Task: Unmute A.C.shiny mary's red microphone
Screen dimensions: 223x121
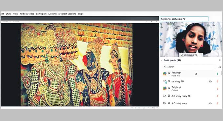Action: pos(217,103)
